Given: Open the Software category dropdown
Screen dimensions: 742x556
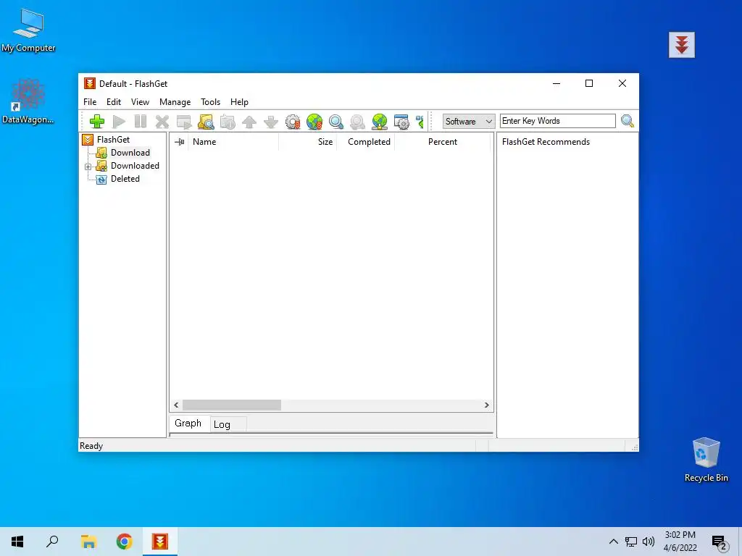Looking at the screenshot, I should tap(469, 122).
